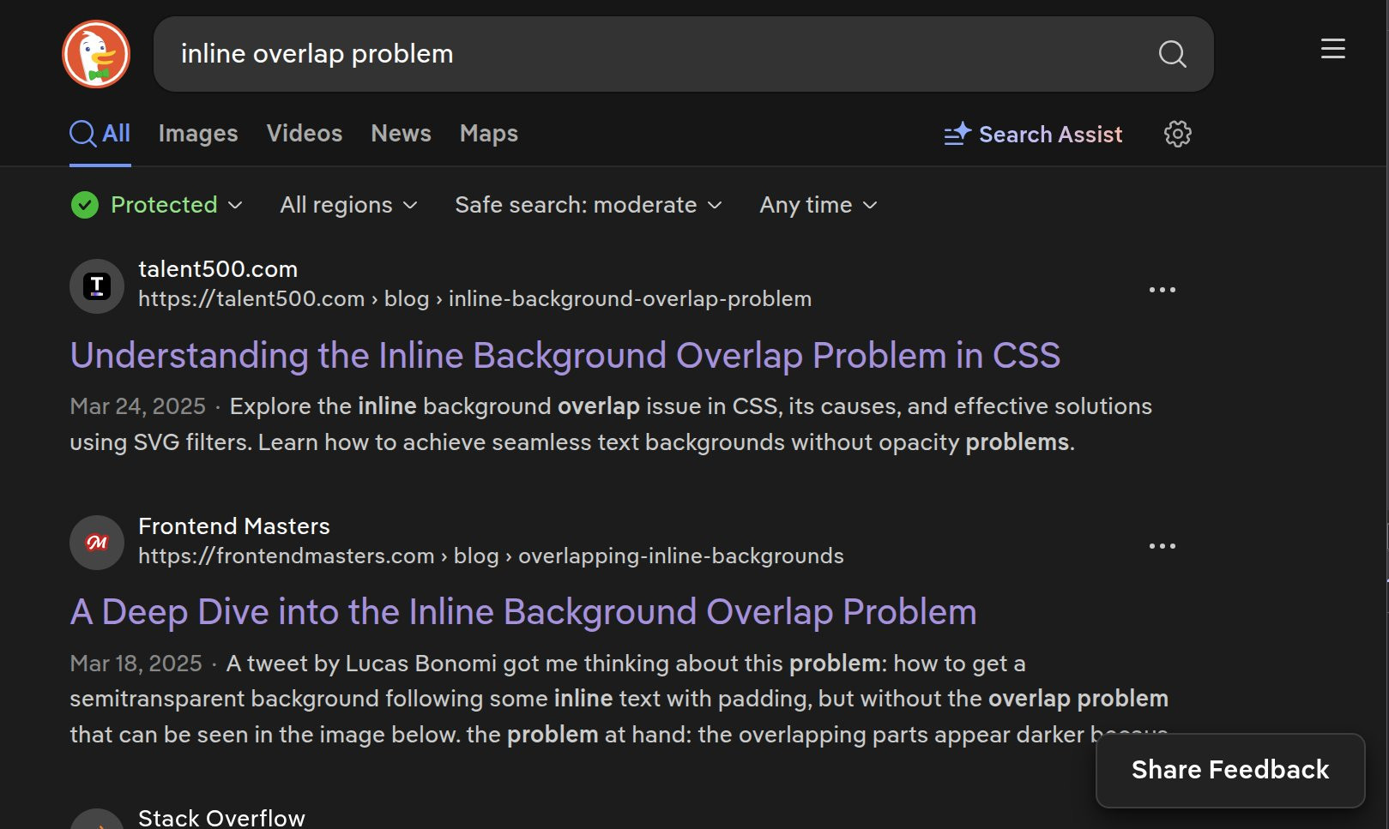Click the Frontend Masters site favicon

tap(96, 542)
